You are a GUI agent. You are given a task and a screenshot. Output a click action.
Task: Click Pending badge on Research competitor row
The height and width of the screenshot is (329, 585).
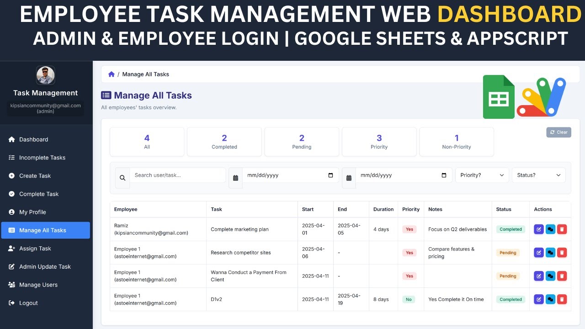(508, 253)
